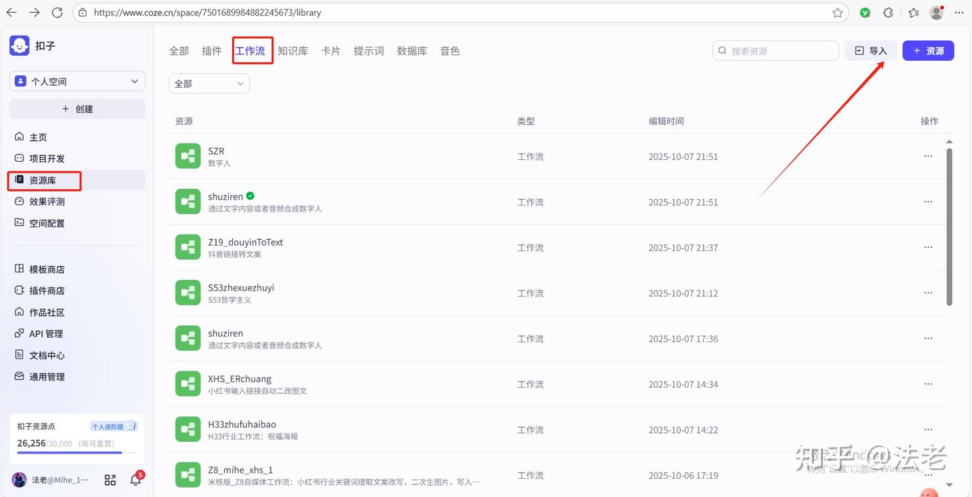Click the 编辑时间 column header

666,121
